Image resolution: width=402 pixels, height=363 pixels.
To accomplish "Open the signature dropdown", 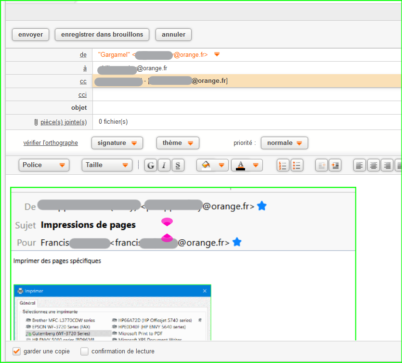I will [117, 143].
